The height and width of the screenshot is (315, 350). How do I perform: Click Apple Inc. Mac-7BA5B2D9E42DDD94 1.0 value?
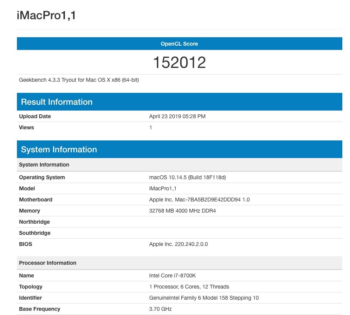[x=199, y=200]
